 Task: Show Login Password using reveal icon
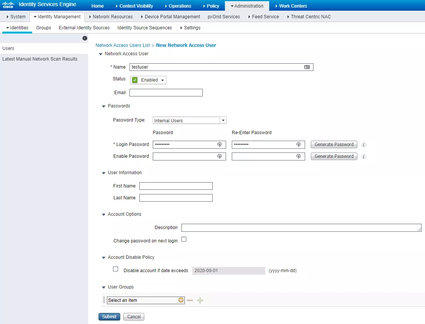click(220, 144)
